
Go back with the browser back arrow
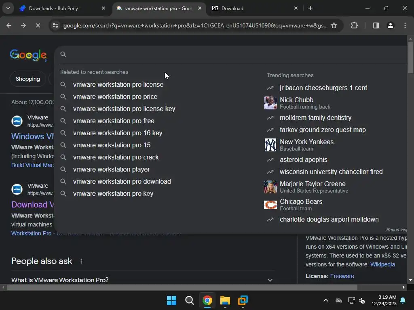[x=9, y=25]
